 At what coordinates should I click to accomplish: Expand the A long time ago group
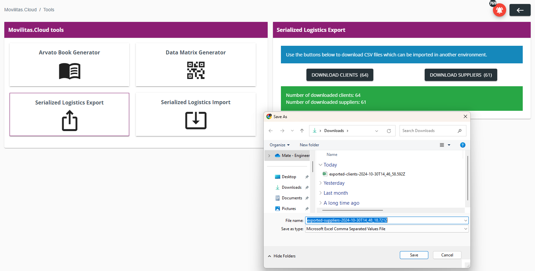pos(320,203)
